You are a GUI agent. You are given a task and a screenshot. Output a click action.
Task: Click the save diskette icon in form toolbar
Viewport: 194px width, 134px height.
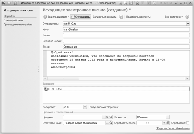121,17
